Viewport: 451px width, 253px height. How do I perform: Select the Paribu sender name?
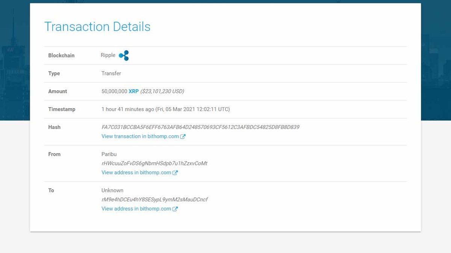[109, 154]
